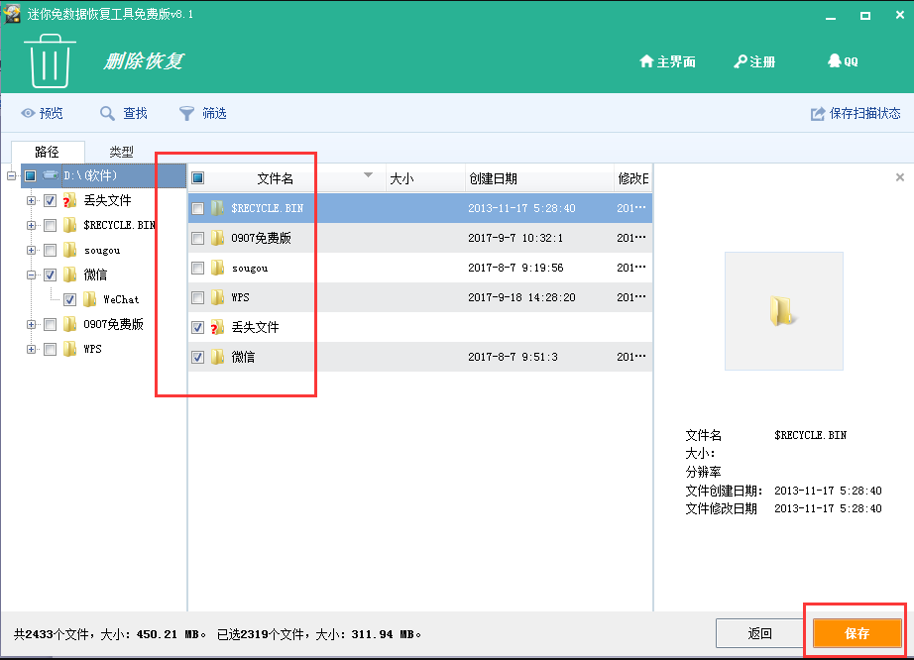Sort by 大小 column header
914x660 pixels.
401,178
